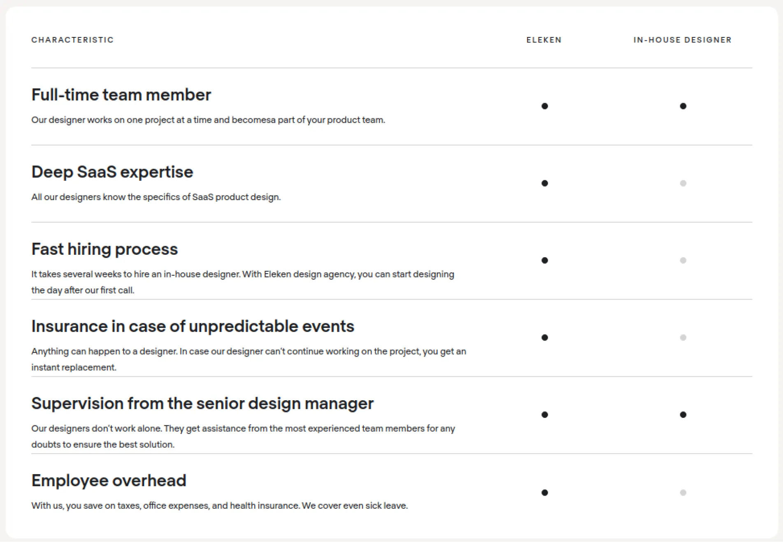
Task: Click the Eleken dot for Supervision row
Action: point(545,415)
